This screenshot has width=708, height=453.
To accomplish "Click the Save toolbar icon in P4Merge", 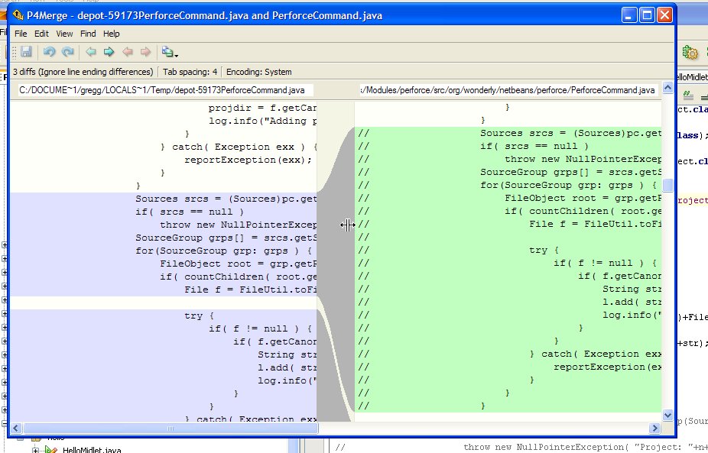I will click(26, 52).
